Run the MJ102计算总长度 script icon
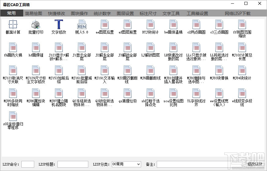Screen dimensions: 267x171 [x=242, y=47]
